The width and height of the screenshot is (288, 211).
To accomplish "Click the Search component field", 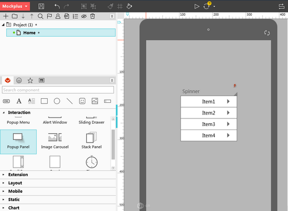I will coord(58,90).
